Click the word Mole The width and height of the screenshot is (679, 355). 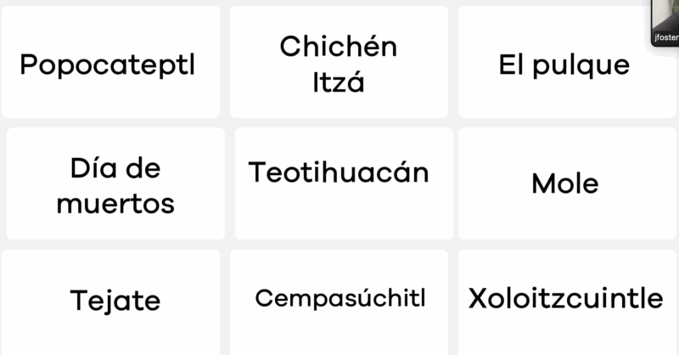(565, 183)
